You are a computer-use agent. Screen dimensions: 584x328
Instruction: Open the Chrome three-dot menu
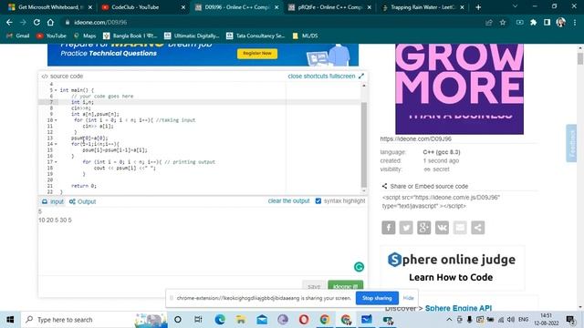[x=575, y=22]
